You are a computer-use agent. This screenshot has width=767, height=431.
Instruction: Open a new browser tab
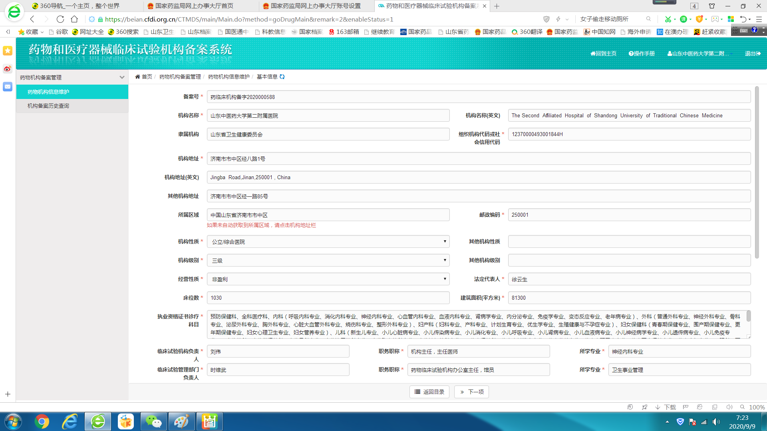(x=497, y=6)
